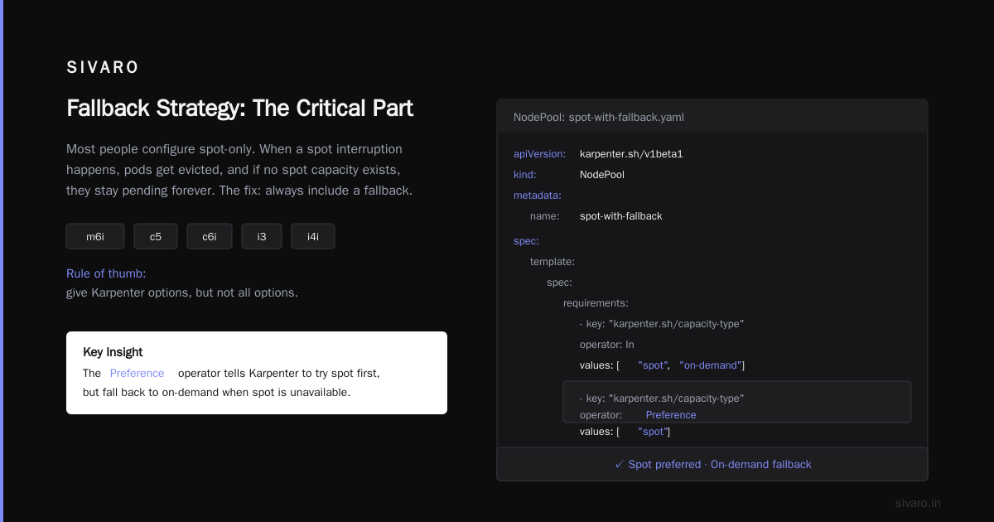
Task: Click the checkmark icon in the code footer
Action: [619, 465]
